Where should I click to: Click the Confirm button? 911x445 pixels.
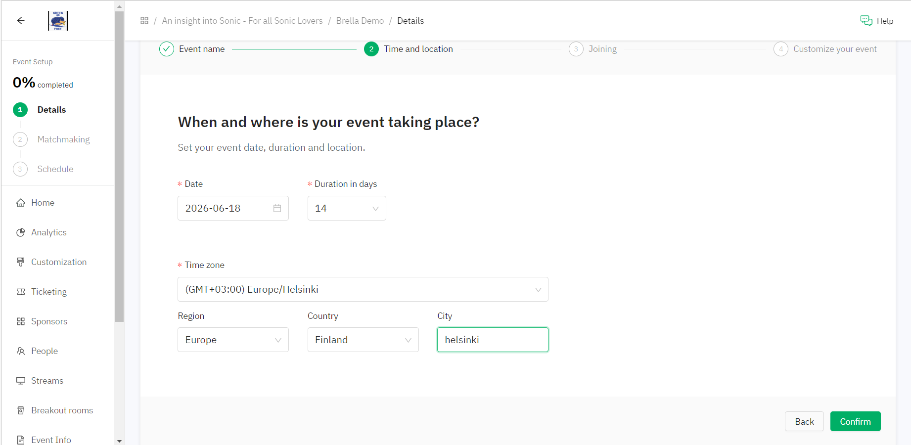(x=855, y=421)
